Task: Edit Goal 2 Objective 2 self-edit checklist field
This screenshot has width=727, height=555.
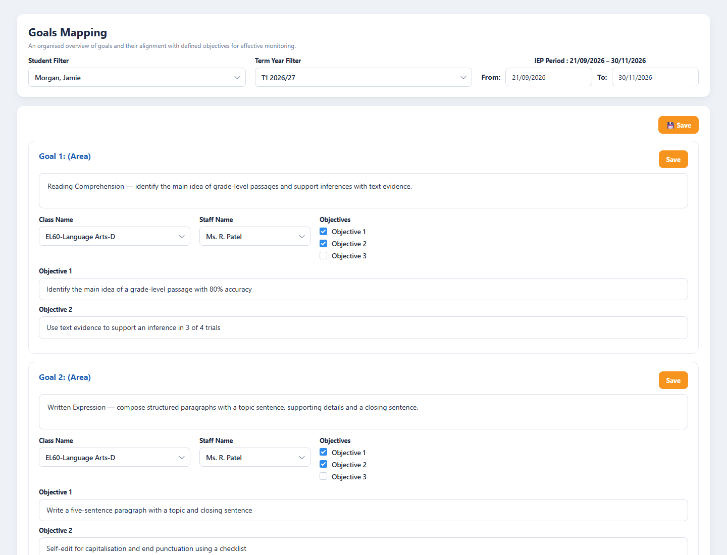Action: click(363, 547)
